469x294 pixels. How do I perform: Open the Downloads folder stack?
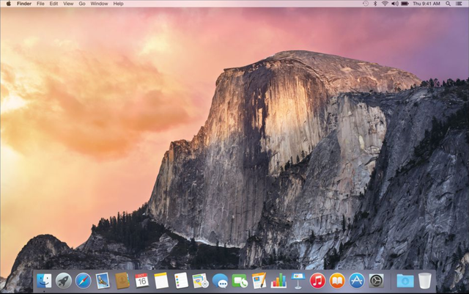click(x=405, y=281)
